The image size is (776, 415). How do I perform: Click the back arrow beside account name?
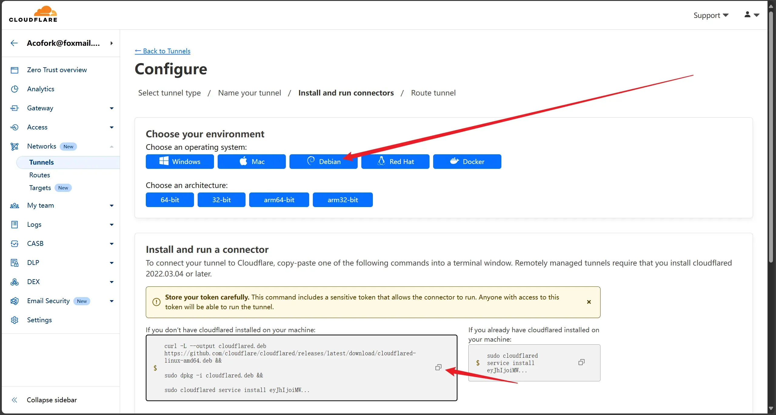[x=14, y=43]
